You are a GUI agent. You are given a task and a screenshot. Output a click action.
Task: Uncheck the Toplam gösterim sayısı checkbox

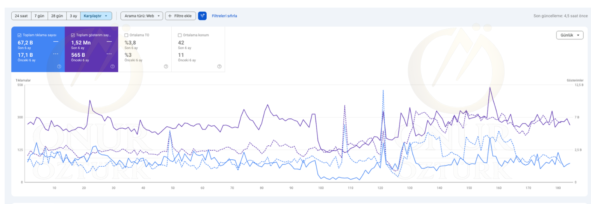click(73, 35)
